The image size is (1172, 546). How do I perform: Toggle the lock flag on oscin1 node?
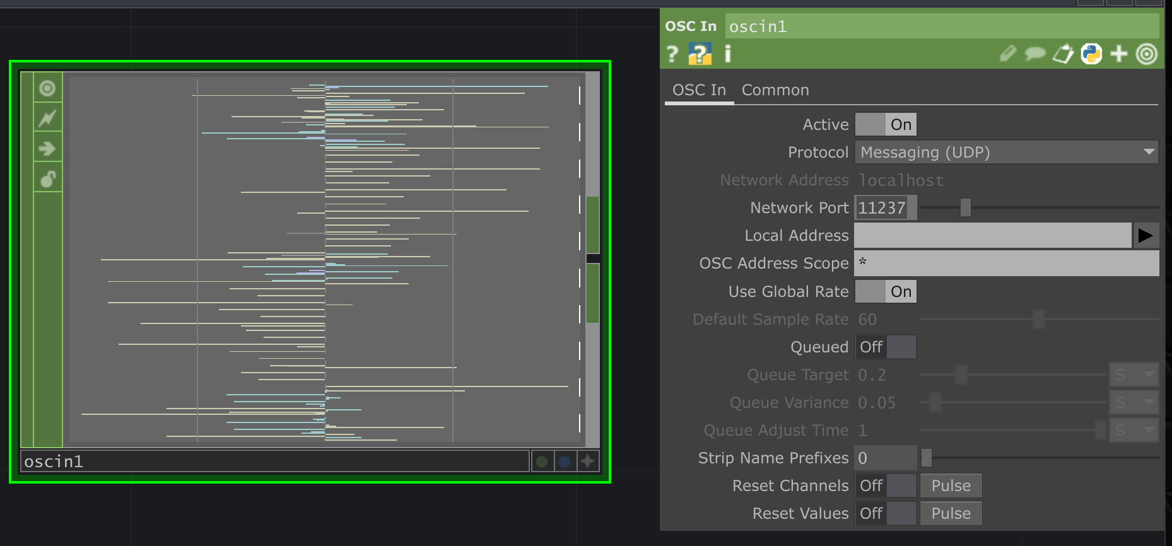tap(47, 179)
